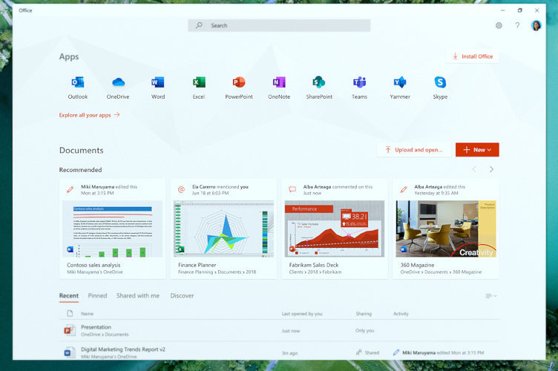The image size is (558, 371).
Task: Click the Only you sharing status
Action: click(364, 330)
